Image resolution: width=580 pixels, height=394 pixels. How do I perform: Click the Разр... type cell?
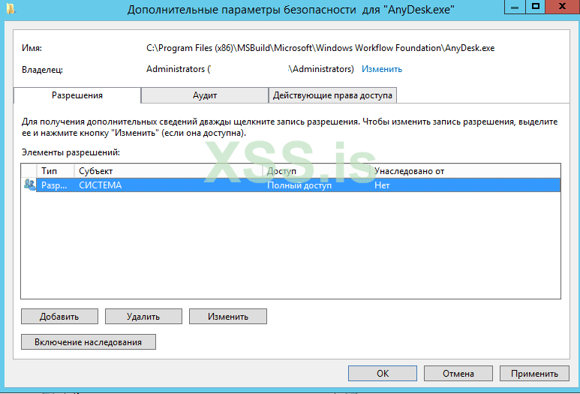(54, 185)
